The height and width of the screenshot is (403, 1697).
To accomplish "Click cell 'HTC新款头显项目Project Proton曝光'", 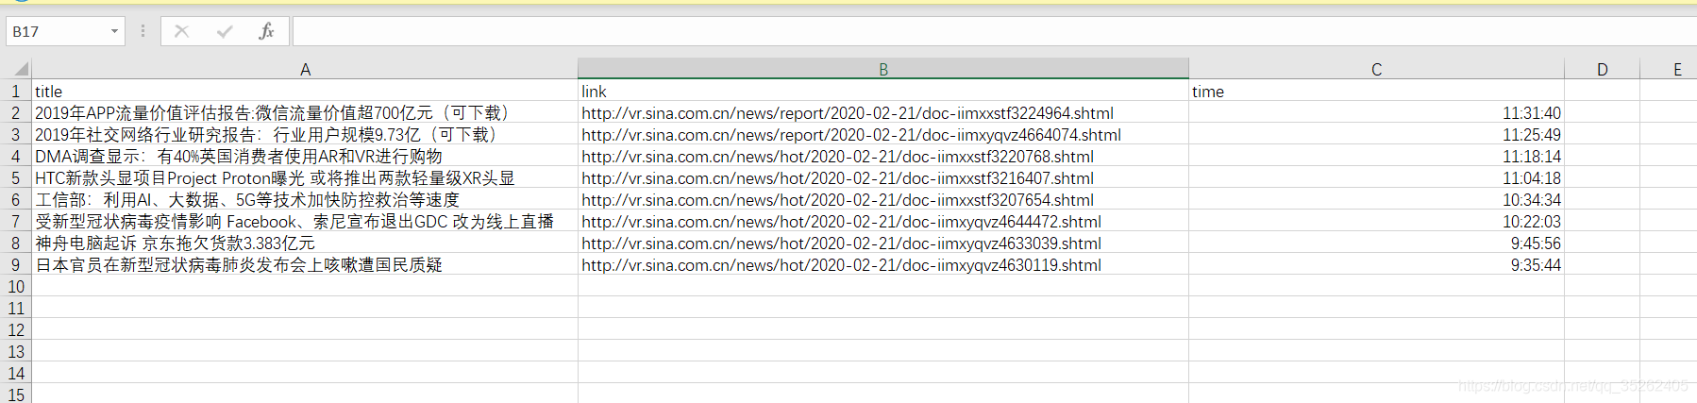I will (x=305, y=178).
